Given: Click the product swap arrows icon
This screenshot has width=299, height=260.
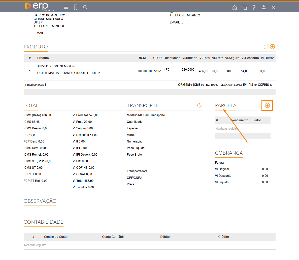Looking at the screenshot, I should [266, 47].
